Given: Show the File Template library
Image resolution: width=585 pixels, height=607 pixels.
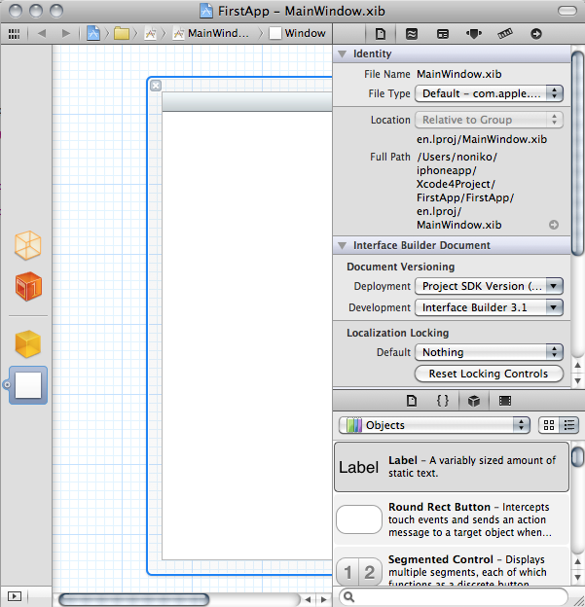Looking at the screenshot, I should point(412,401).
